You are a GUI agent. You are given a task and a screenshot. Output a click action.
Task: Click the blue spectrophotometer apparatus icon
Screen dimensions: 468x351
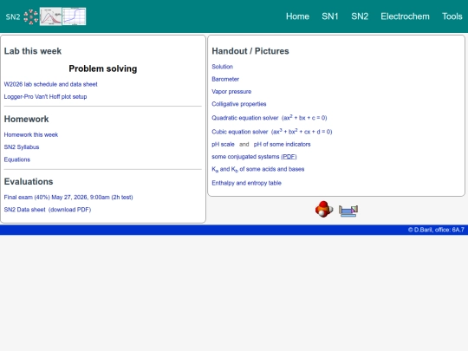tap(348, 211)
